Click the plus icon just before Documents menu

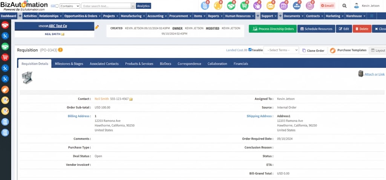pyautogui.click(x=280, y=16)
